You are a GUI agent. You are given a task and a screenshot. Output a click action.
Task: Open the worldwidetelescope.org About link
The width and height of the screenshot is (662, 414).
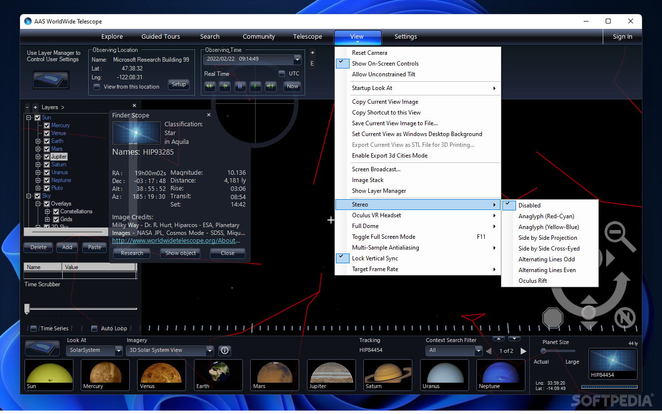click(x=176, y=241)
